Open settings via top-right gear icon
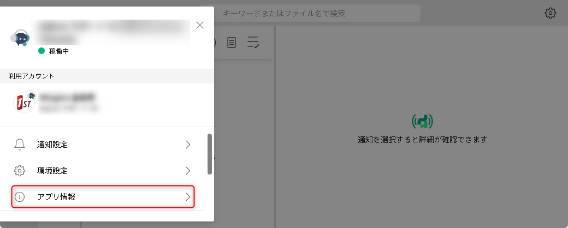568x228 pixels. point(551,14)
